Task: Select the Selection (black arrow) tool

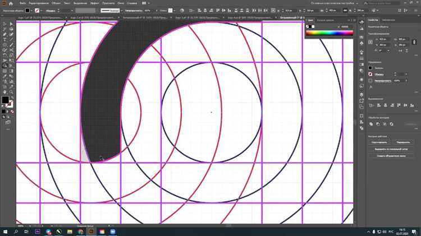Action: click(x=5, y=24)
